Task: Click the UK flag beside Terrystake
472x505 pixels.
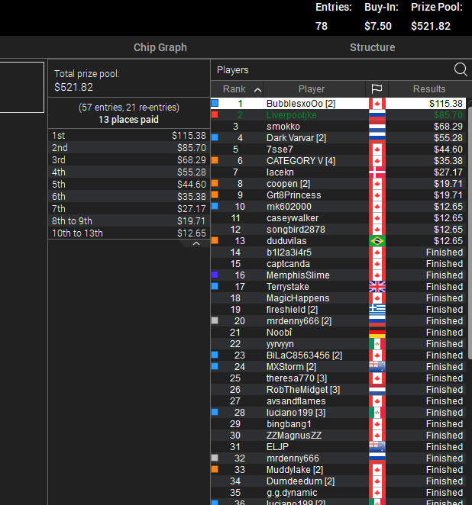Action: pyautogui.click(x=377, y=287)
